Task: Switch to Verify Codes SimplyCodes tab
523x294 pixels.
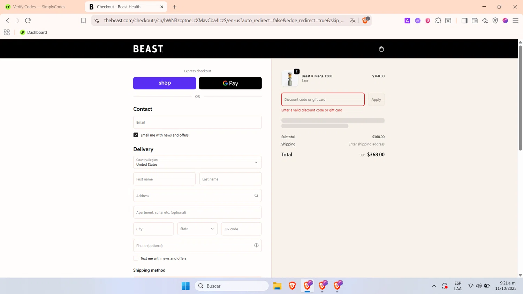Action: click(39, 7)
